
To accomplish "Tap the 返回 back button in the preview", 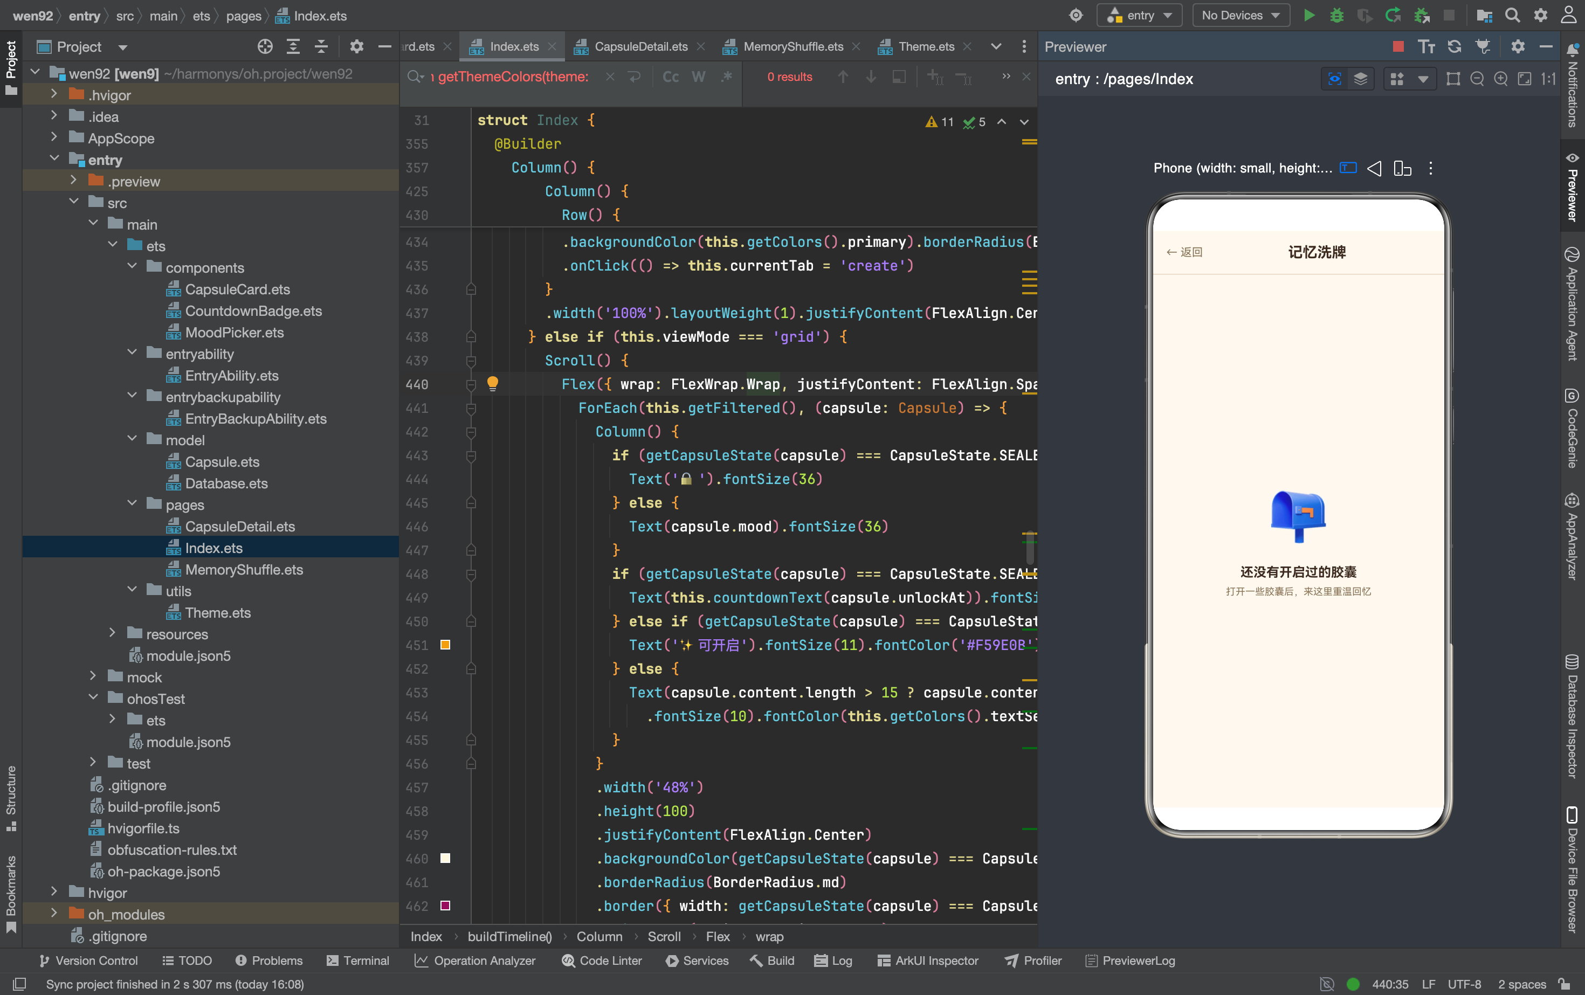I will (x=1185, y=252).
